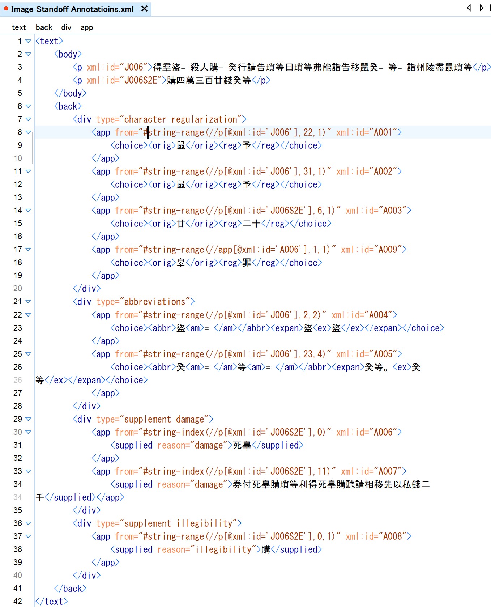The height and width of the screenshot is (607, 491).
Task: Place cursor in xml:id="J006" attribute
Action: coord(118,67)
